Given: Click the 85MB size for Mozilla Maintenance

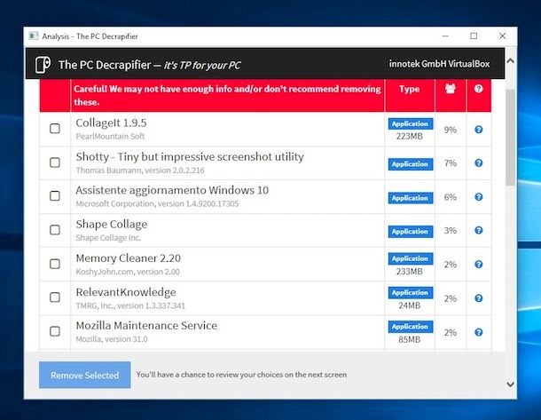Looking at the screenshot, I should (x=410, y=339).
